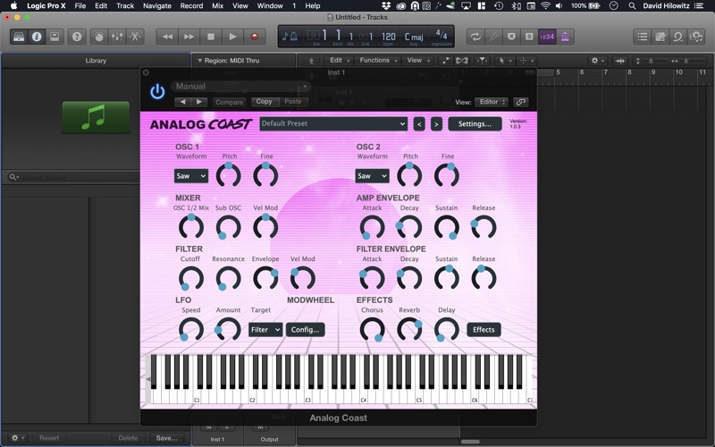The width and height of the screenshot is (715, 447).
Task: Click the Amp Envelope Attack knob
Action: (x=372, y=227)
